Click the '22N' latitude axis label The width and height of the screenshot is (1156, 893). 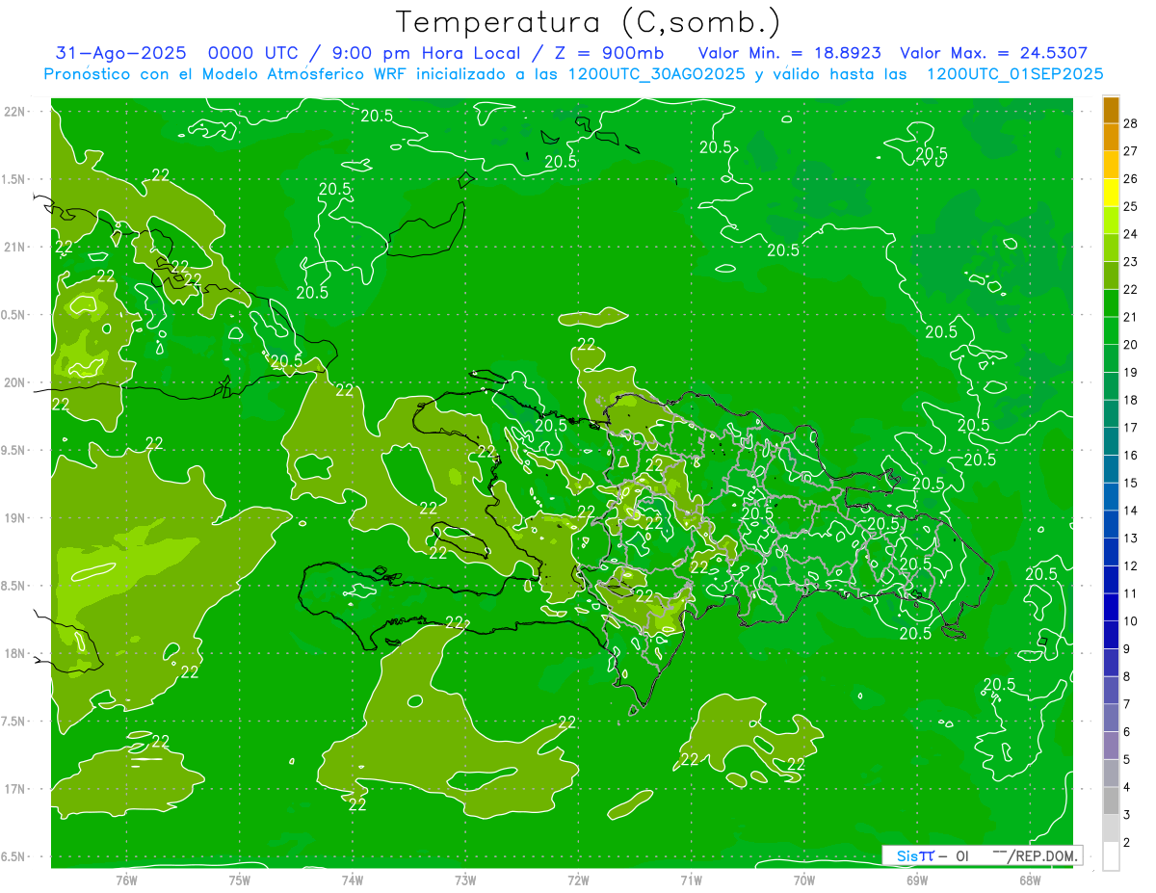[x=13, y=112]
